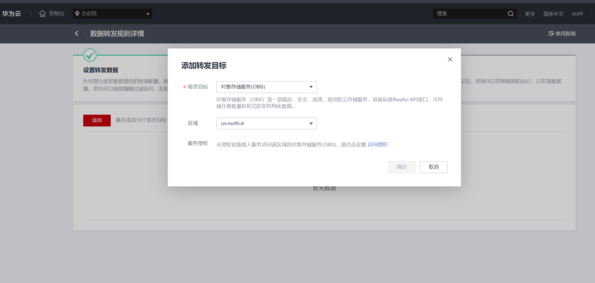Close the 添加转发目标 dialog with X
Image resolution: width=595 pixels, height=283 pixels.
tap(450, 59)
